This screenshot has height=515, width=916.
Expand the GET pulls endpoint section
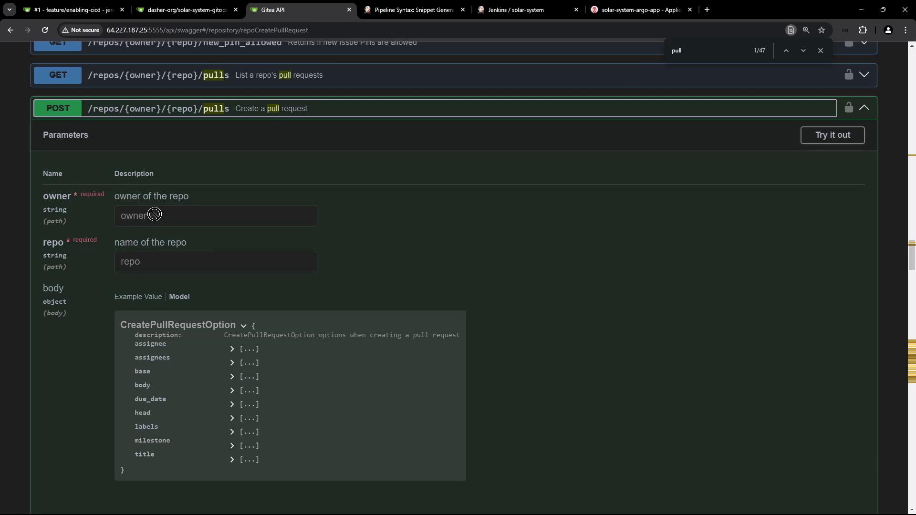[x=864, y=74]
